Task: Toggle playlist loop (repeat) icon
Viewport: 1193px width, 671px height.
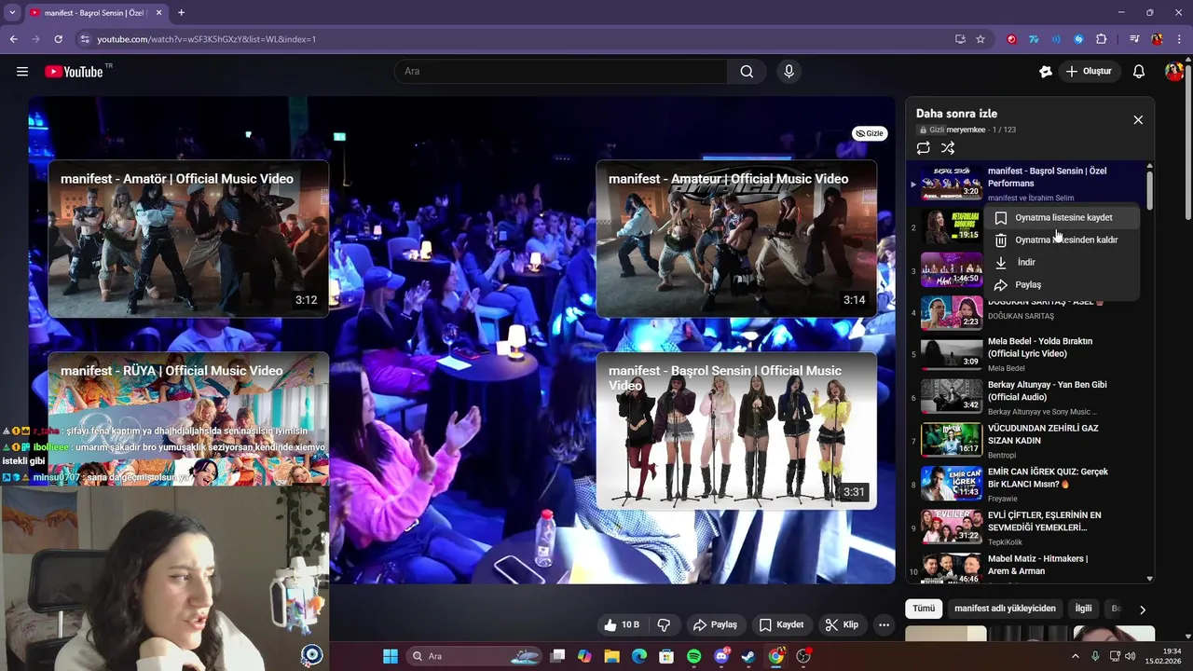Action: [x=923, y=148]
